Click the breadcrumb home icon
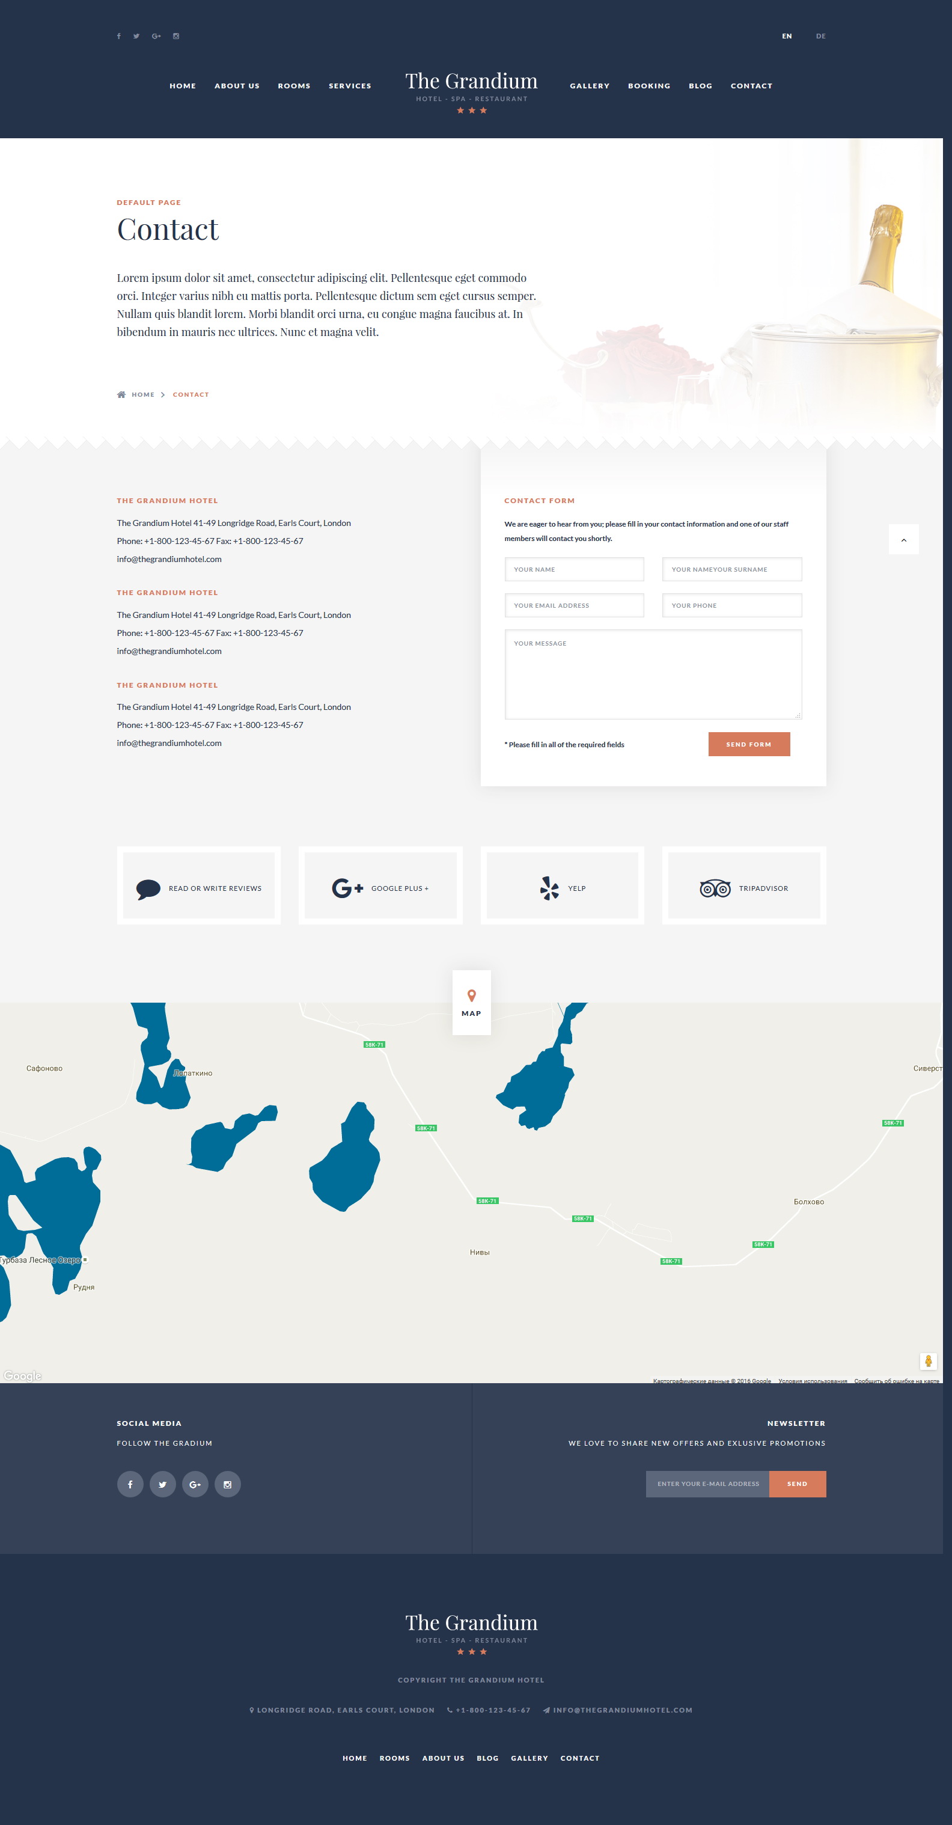The width and height of the screenshot is (952, 1825). click(121, 394)
